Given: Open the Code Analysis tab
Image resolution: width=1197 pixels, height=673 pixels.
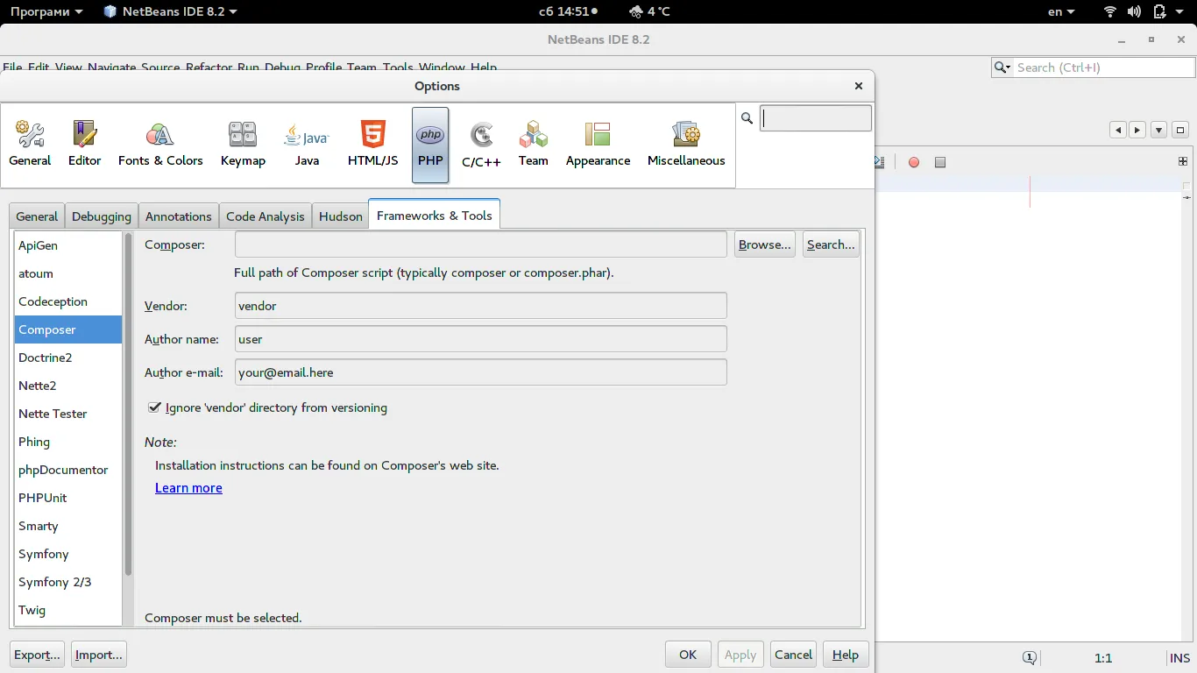Looking at the screenshot, I should click(266, 216).
